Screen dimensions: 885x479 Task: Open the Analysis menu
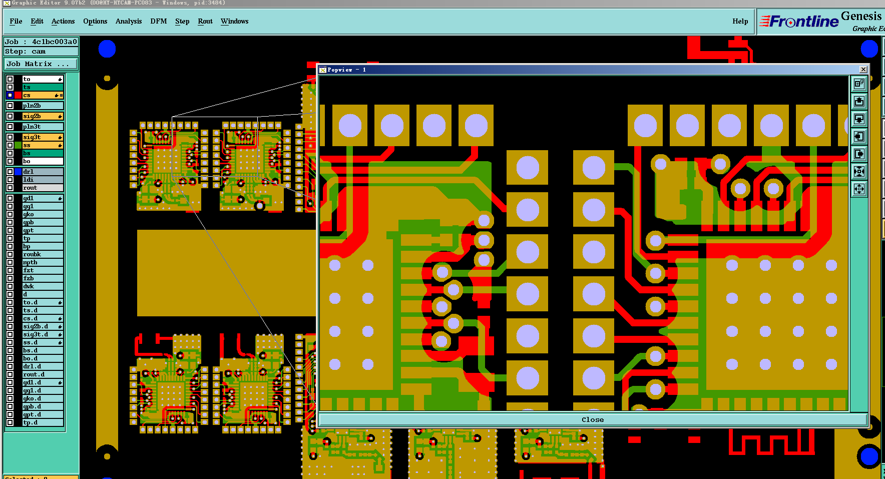pos(129,21)
